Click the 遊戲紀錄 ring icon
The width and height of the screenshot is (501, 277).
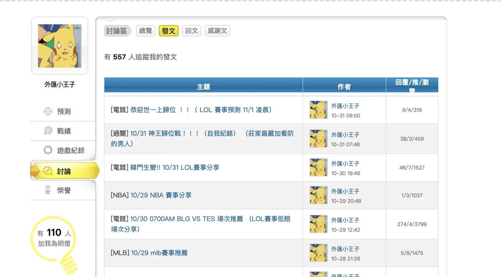[48, 151]
